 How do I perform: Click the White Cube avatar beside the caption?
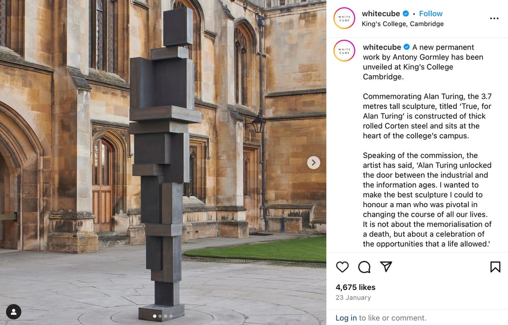[x=344, y=51]
